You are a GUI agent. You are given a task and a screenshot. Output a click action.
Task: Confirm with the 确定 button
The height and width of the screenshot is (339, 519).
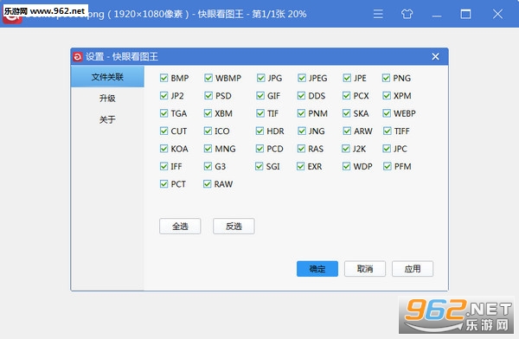pyautogui.click(x=317, y=268)
